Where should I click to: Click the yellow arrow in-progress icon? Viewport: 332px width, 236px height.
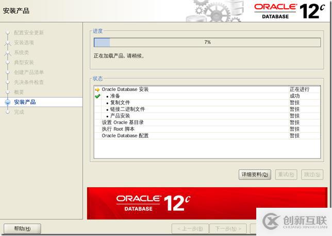point(97,89)
